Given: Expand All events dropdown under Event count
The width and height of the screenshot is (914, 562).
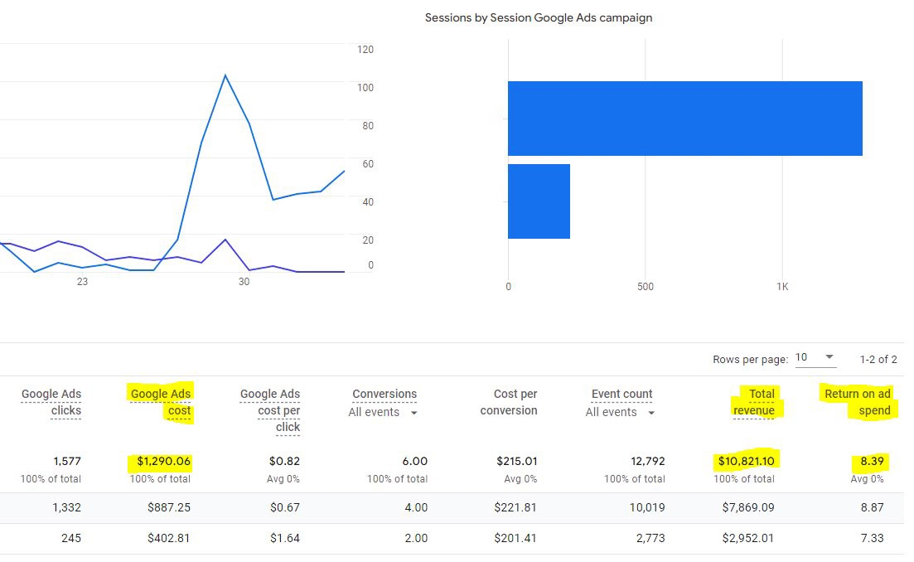Looking at the screenshot, I should click(x=620, y=412).
